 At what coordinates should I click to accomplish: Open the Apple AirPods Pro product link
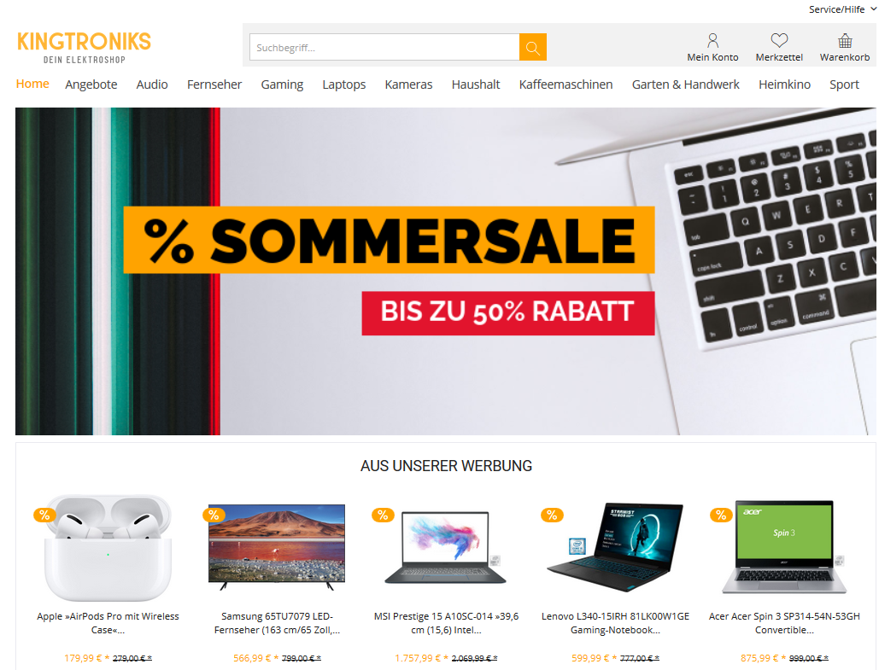[x=108, y=623]
